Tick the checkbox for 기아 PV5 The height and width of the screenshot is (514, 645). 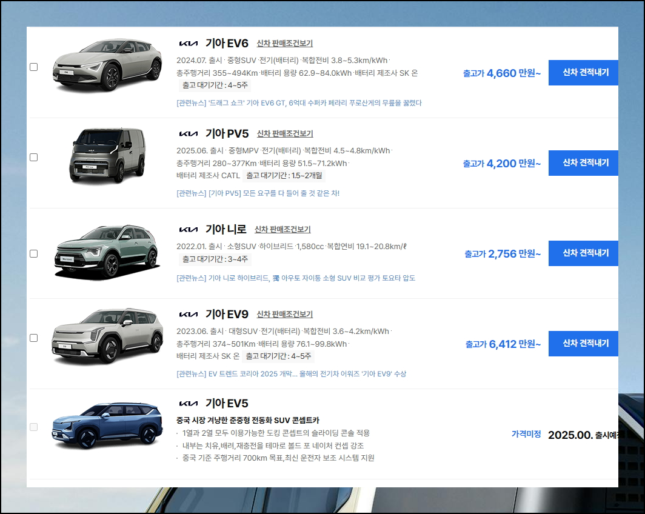[34, 158]
